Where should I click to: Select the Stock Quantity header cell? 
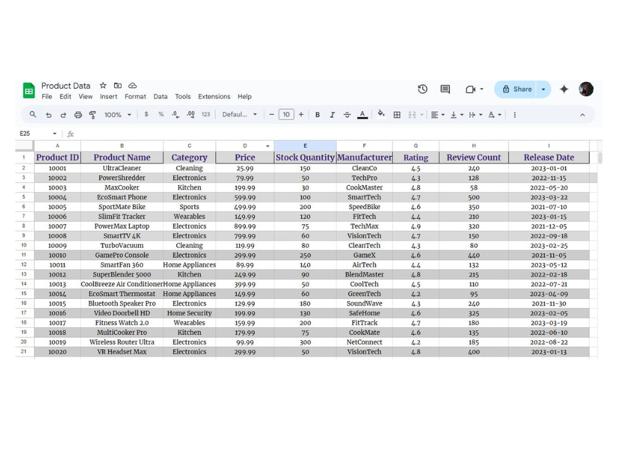click(305, 157)
